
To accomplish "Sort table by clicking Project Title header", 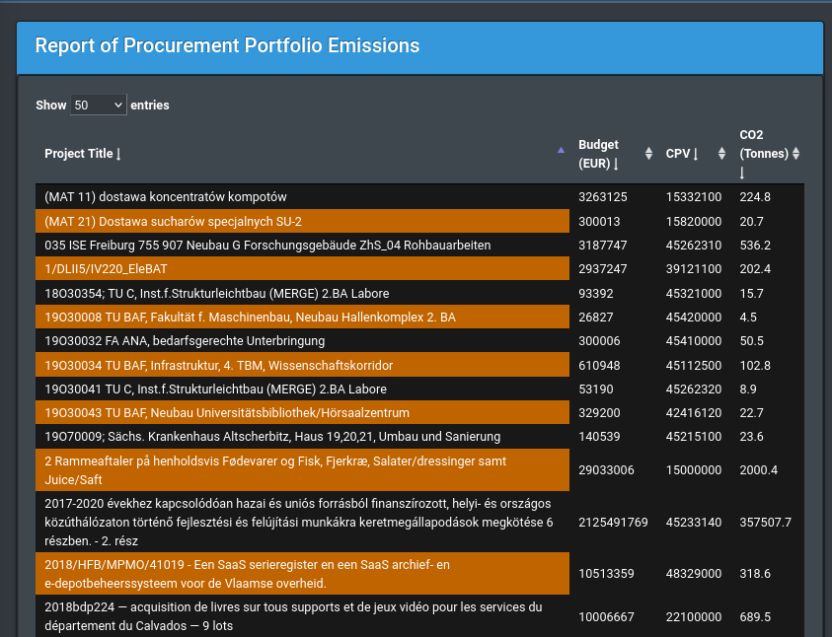I will click(76, 153).
